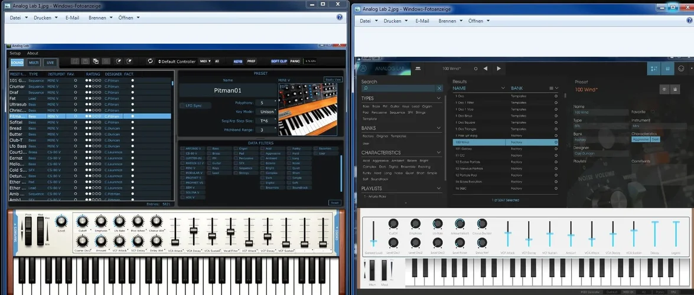Click the circular arrows sync icon beside Default Controller
Image resolution: width=694 pixels, height=295 pixels.
point(151,61)
